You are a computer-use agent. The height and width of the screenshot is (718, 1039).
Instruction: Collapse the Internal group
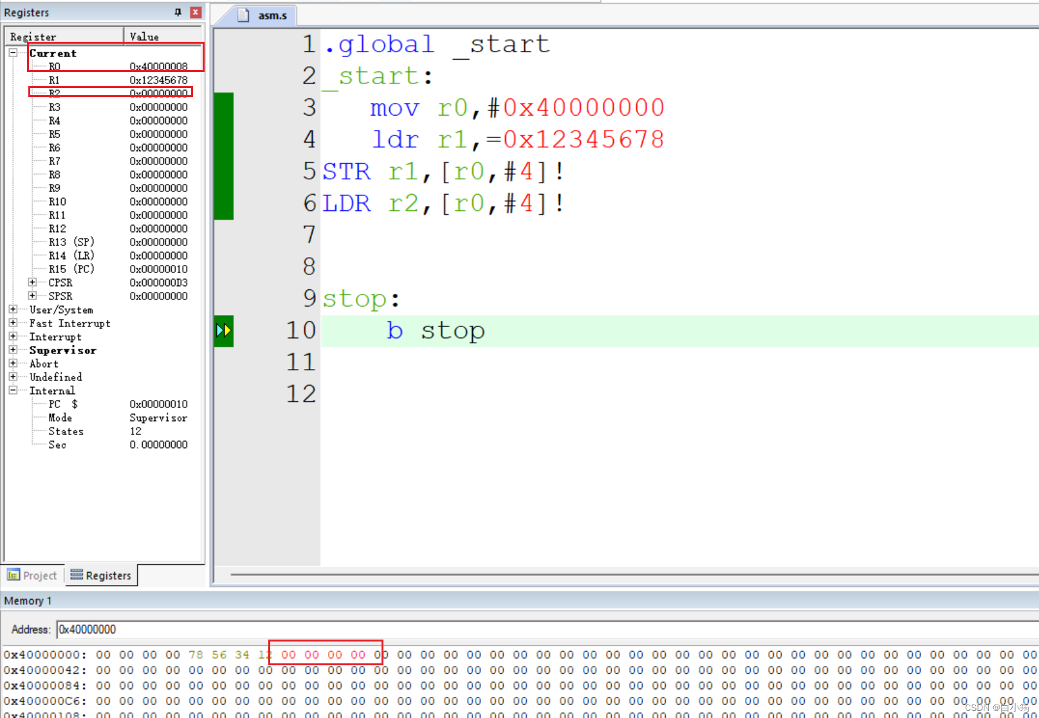point(13,390)
